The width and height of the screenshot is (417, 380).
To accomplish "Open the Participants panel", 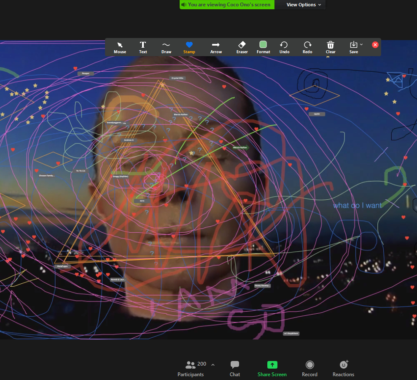I will [191, 368].
